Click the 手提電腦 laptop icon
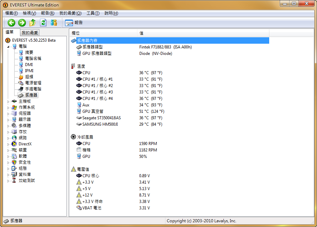 pyautogui.click(x=21, y=89)
